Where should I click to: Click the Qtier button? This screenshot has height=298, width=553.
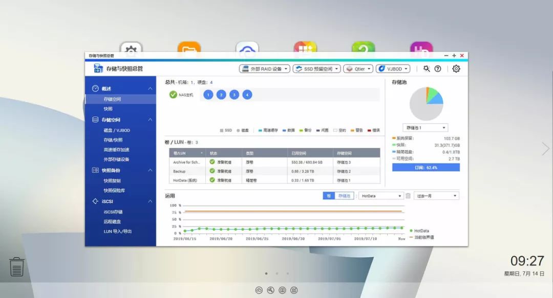tap(358, 68)
